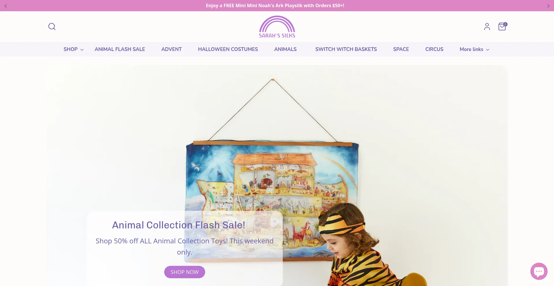Open the ANIMAL FLASH SALE menu item
Screen dimensions: 554x286
point(120,49)
